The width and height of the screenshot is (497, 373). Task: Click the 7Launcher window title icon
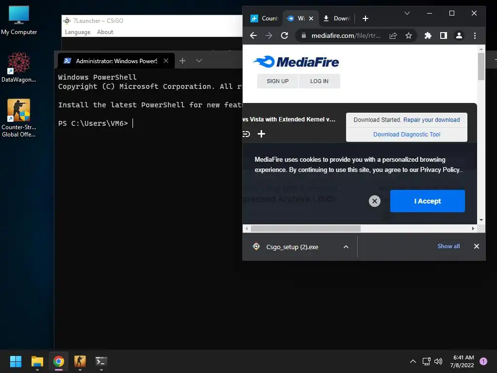click(x=67, y=21)
